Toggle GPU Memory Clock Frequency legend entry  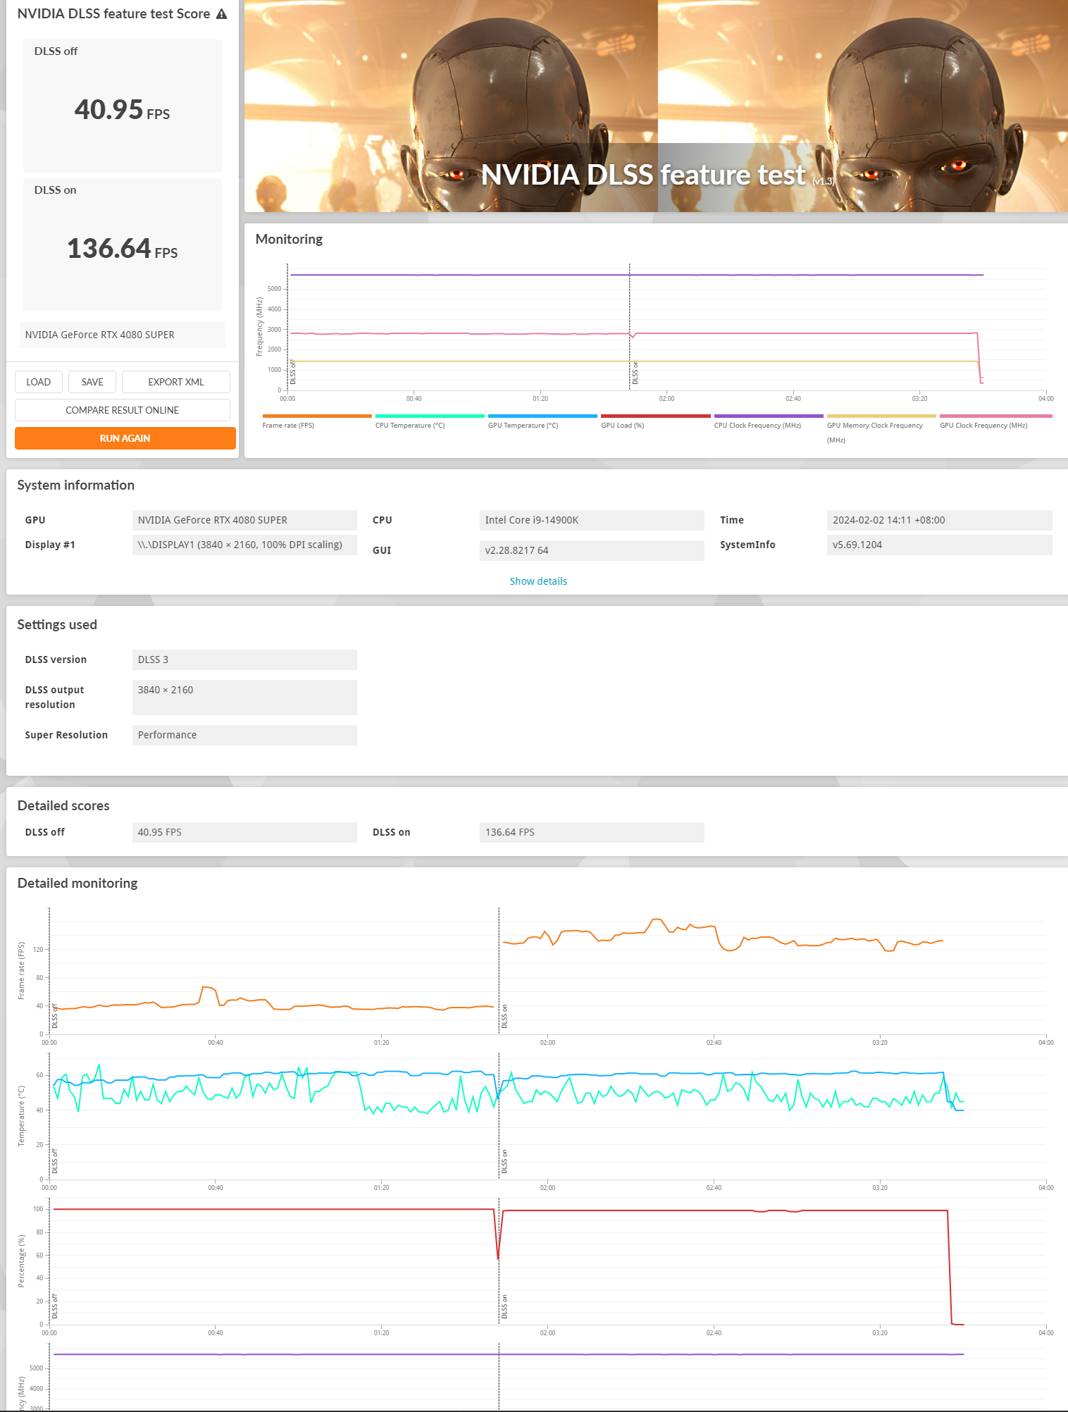881,428
